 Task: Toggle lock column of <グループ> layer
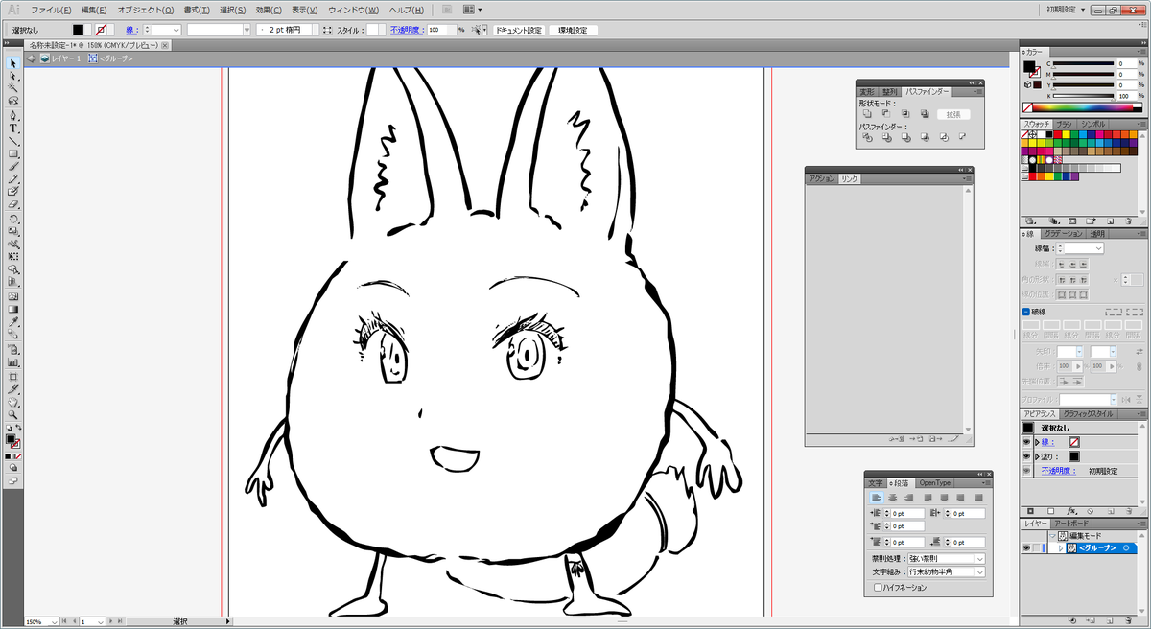click(1037, 547)
